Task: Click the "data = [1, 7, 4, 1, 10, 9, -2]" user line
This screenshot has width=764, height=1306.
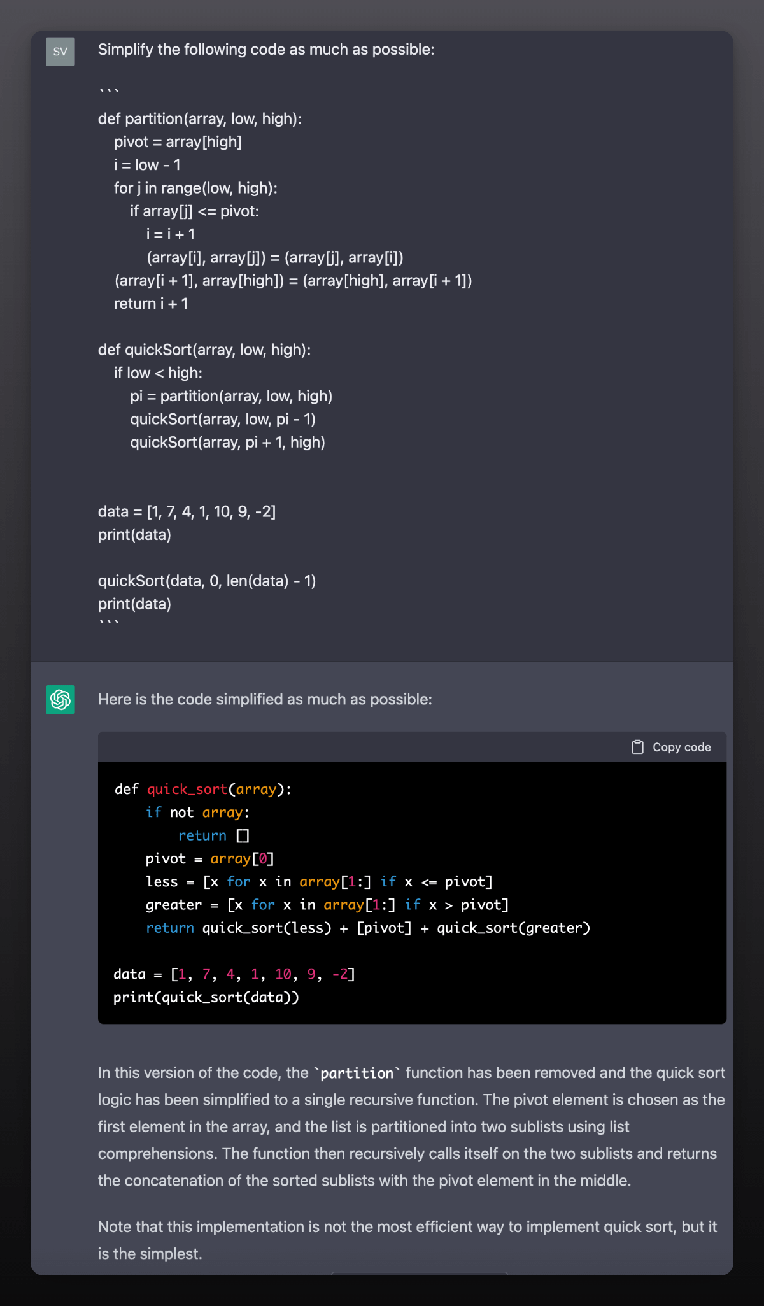Action: (187, 511)
